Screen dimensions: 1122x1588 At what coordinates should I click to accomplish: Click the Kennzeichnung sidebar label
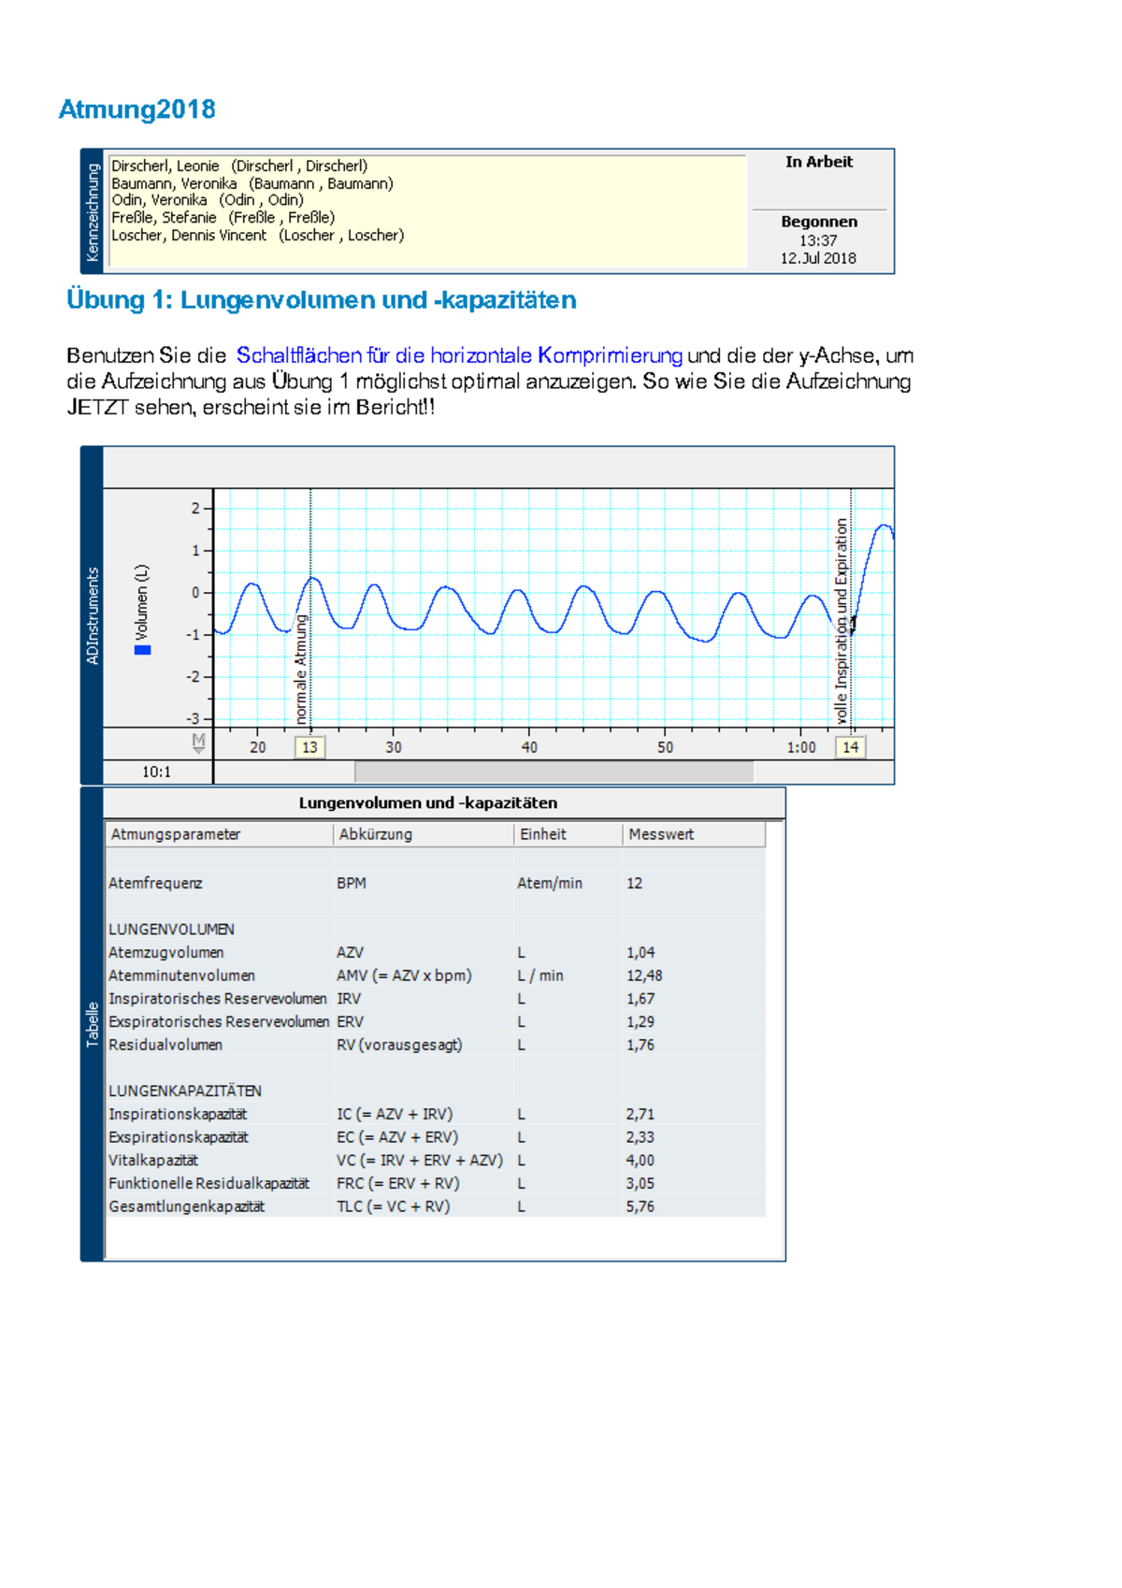[x=93, y=212]
